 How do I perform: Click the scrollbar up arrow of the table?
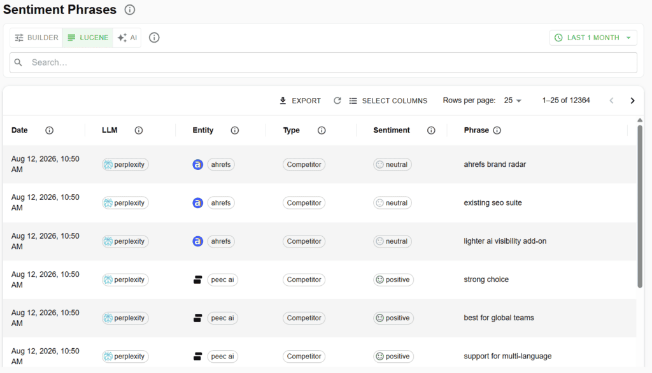[x=639, y=120]
